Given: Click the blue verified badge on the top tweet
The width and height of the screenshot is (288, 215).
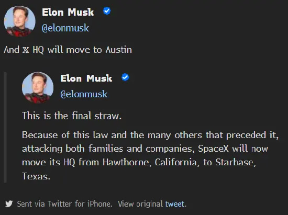Looking at the screenshot, I should [x=107, y=11].
